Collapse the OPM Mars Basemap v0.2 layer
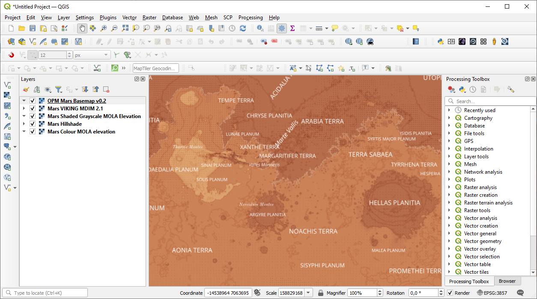Viewport: 537px width, 299px height. 24,101
